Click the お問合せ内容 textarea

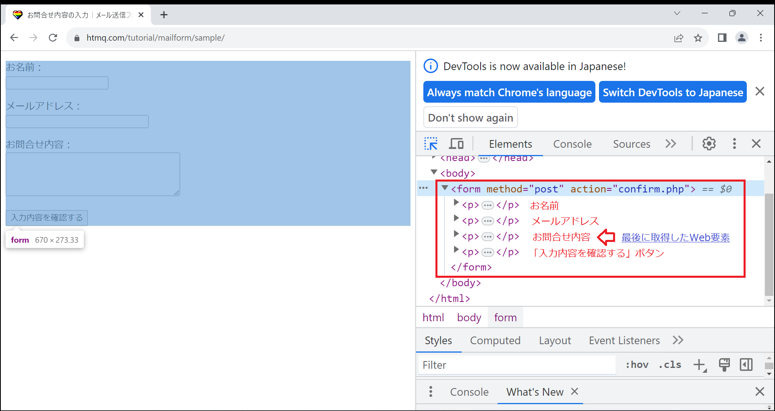point(93,174)
